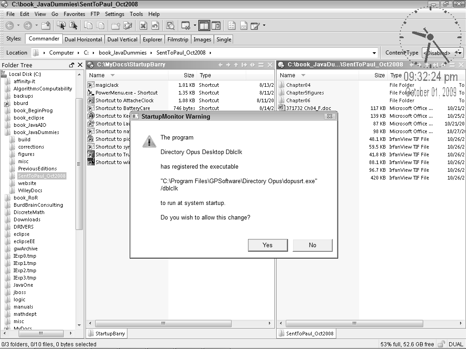This screenshot has width=466, height=349.
Task: Open the Location path dropdown arrow
Action: tap(374, 53)
